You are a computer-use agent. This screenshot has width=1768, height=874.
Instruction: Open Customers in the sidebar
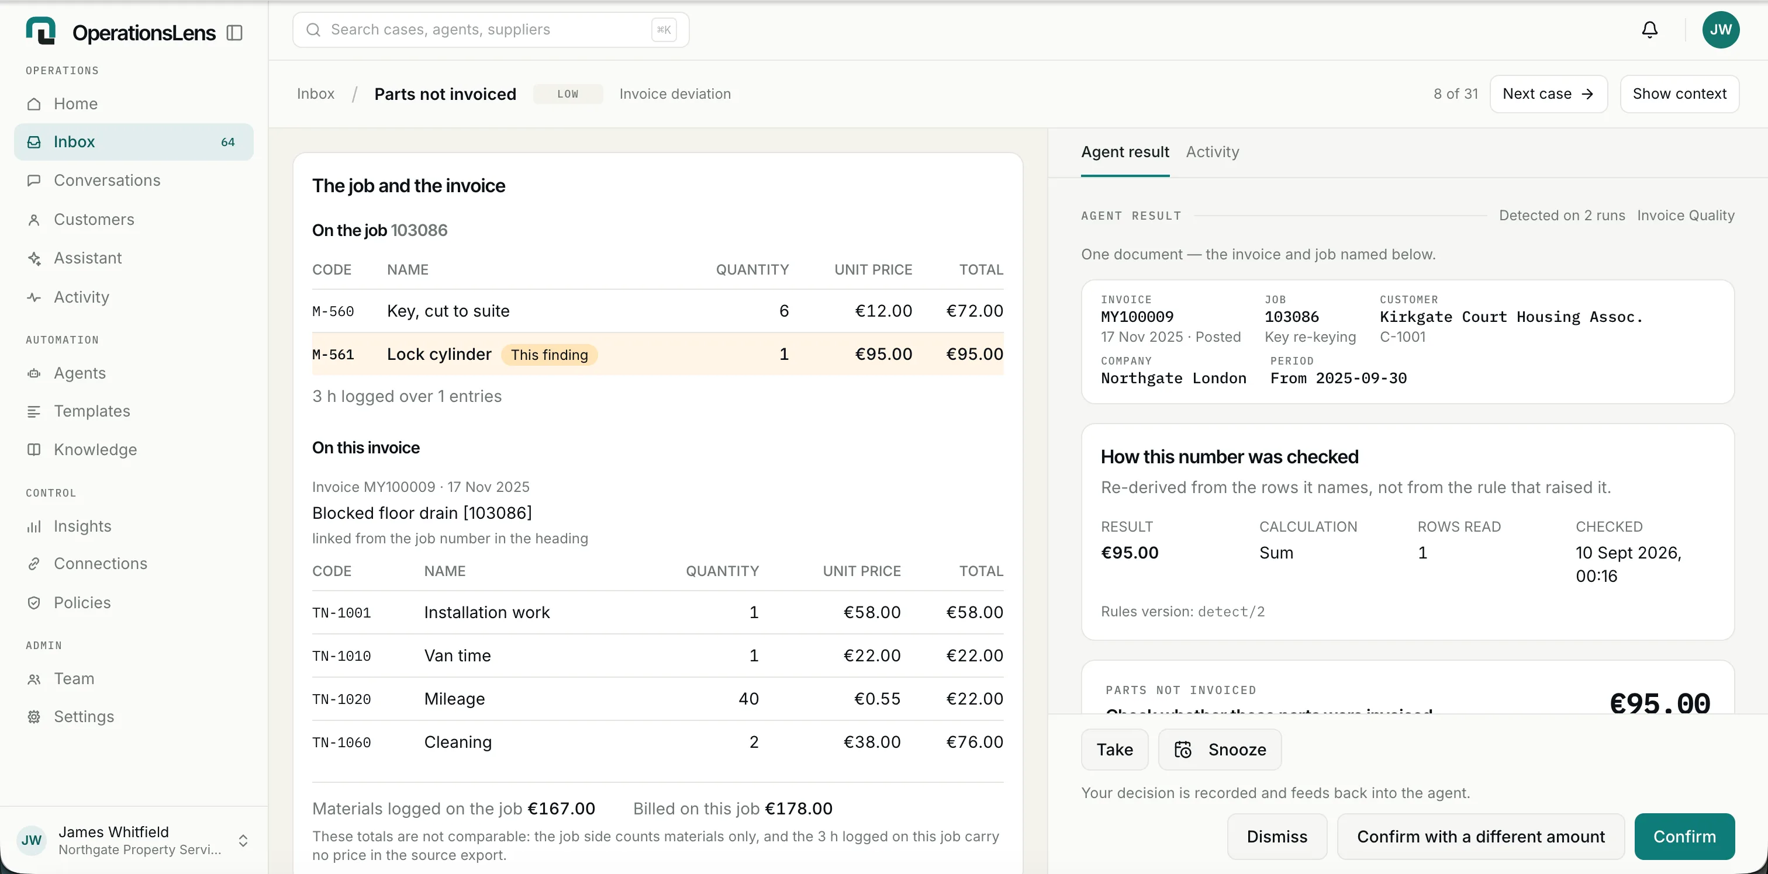point(133,219)
